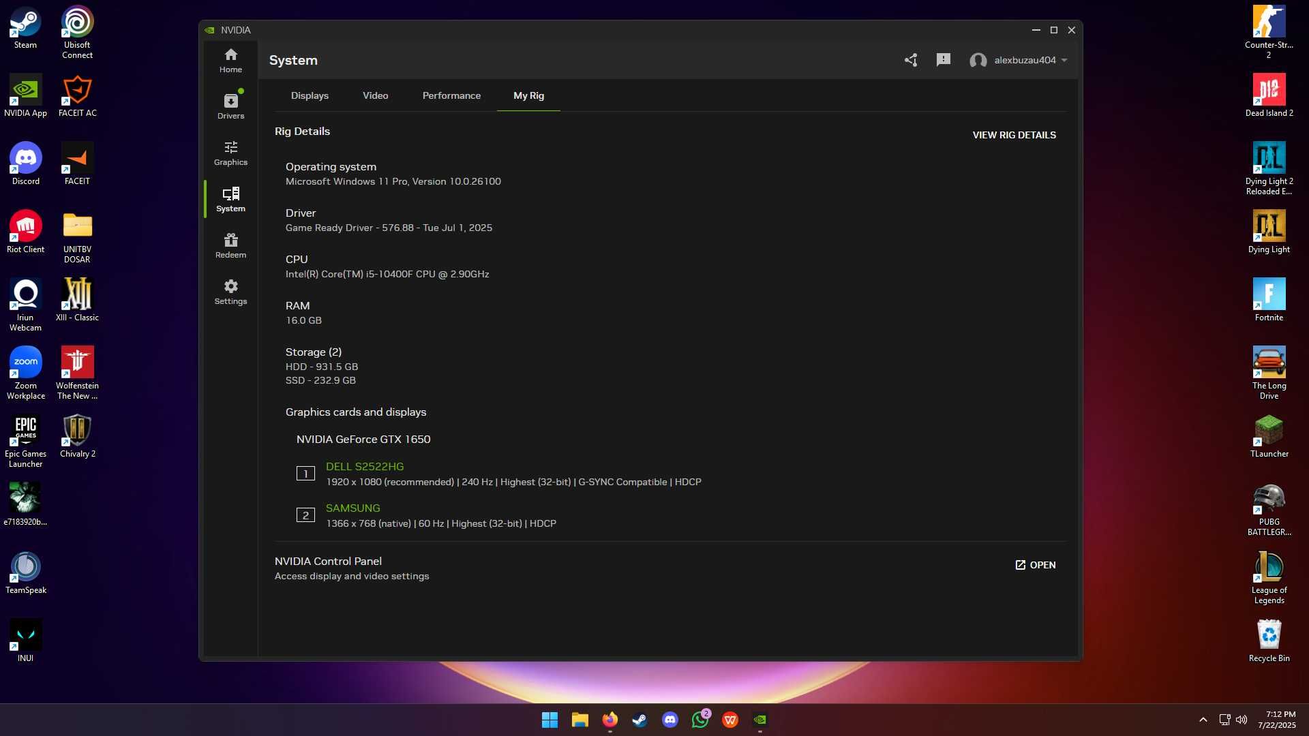1309x736 pixels.
Task: Minimize the NVIDIA window
Action: click(x=1036, y=30)
